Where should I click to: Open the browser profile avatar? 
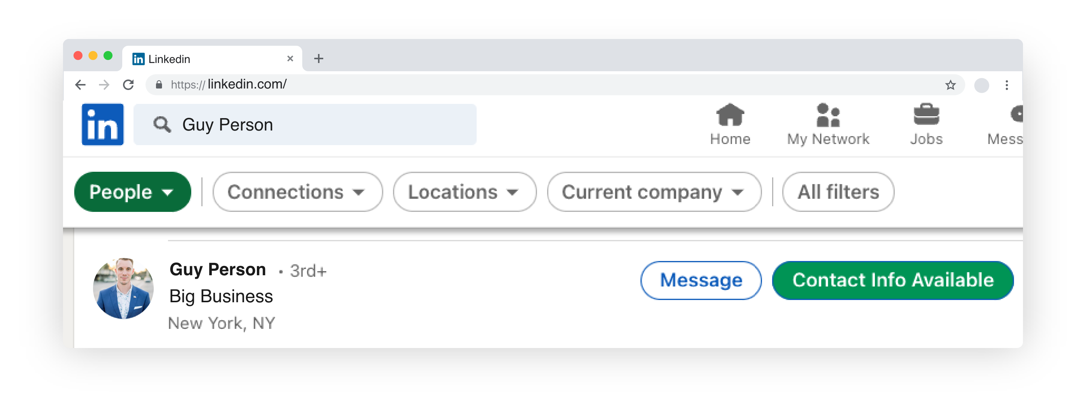click(x=981, y=85)
